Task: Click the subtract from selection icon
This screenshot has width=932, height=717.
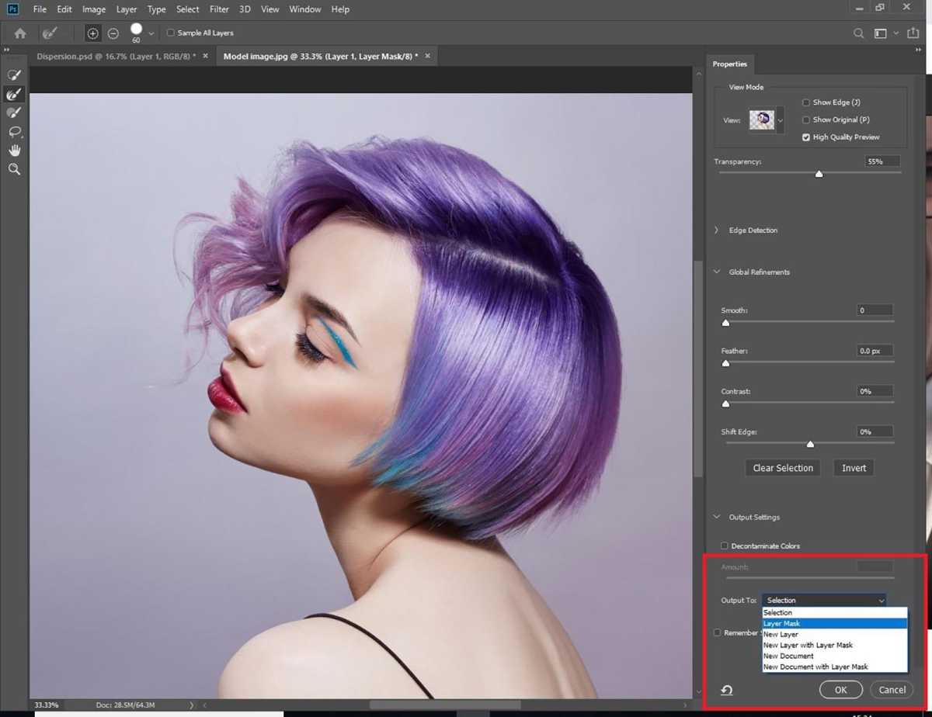Action: coord(113,33)
